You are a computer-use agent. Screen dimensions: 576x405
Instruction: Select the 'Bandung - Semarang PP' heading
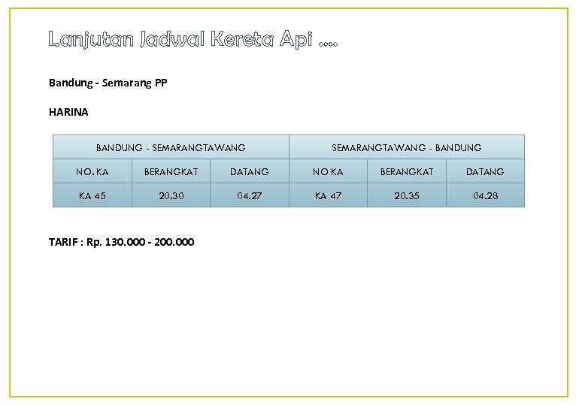[108, 83]
